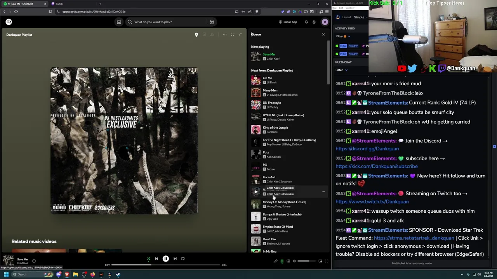The width and height of the screenshot is (497, 279).
Task: Open Edit menu in Ground Control
Action: point(341,8)
